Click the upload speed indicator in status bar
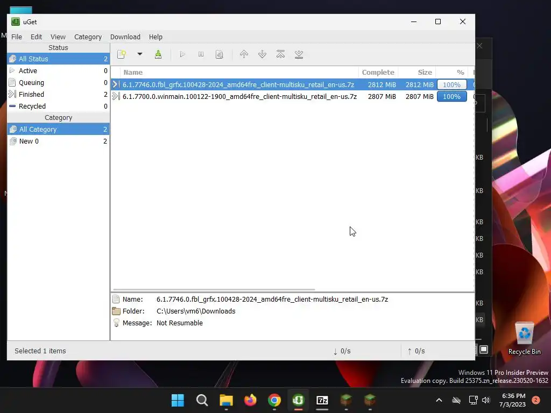The image size is (551, 413). [416, 351]
